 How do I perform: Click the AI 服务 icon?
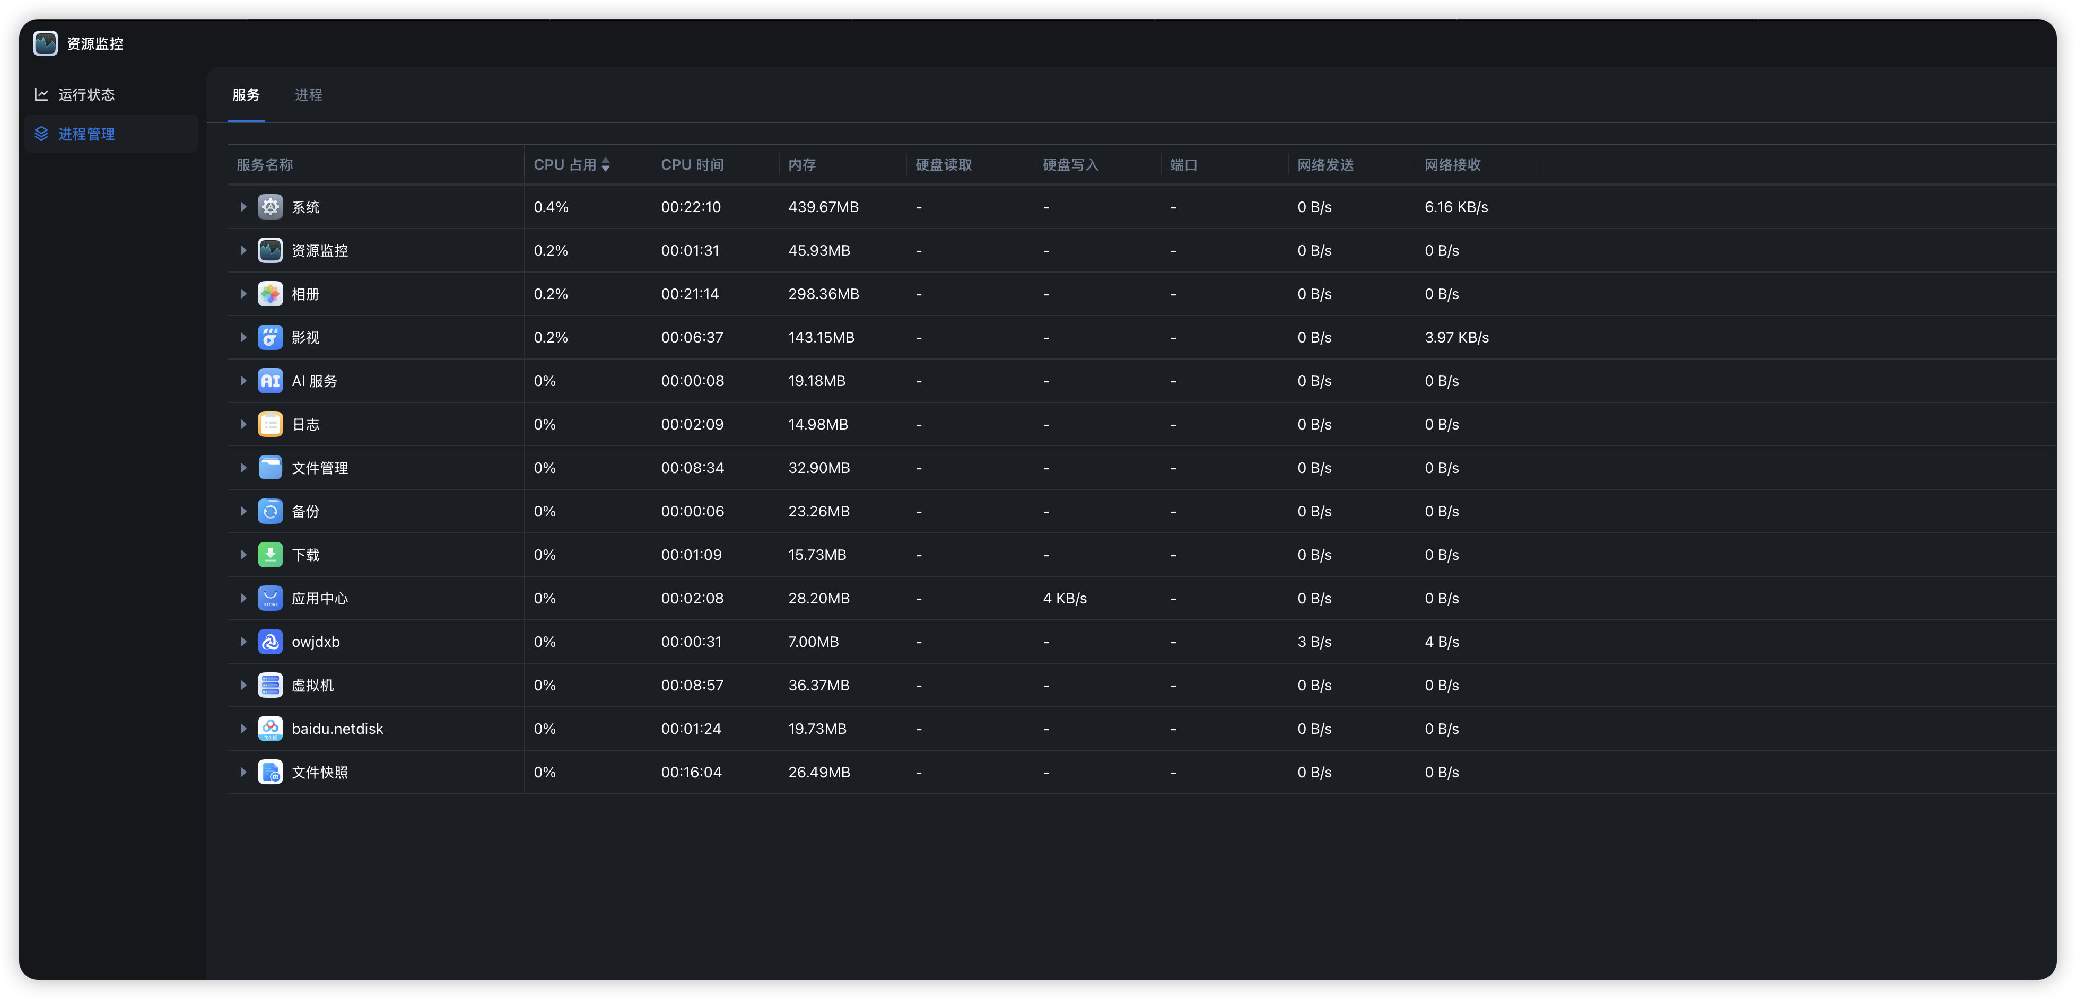[x=270, y=381]
